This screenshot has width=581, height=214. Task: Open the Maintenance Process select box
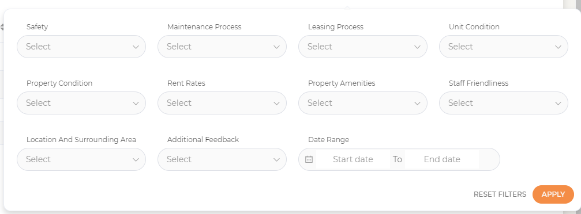222,47
